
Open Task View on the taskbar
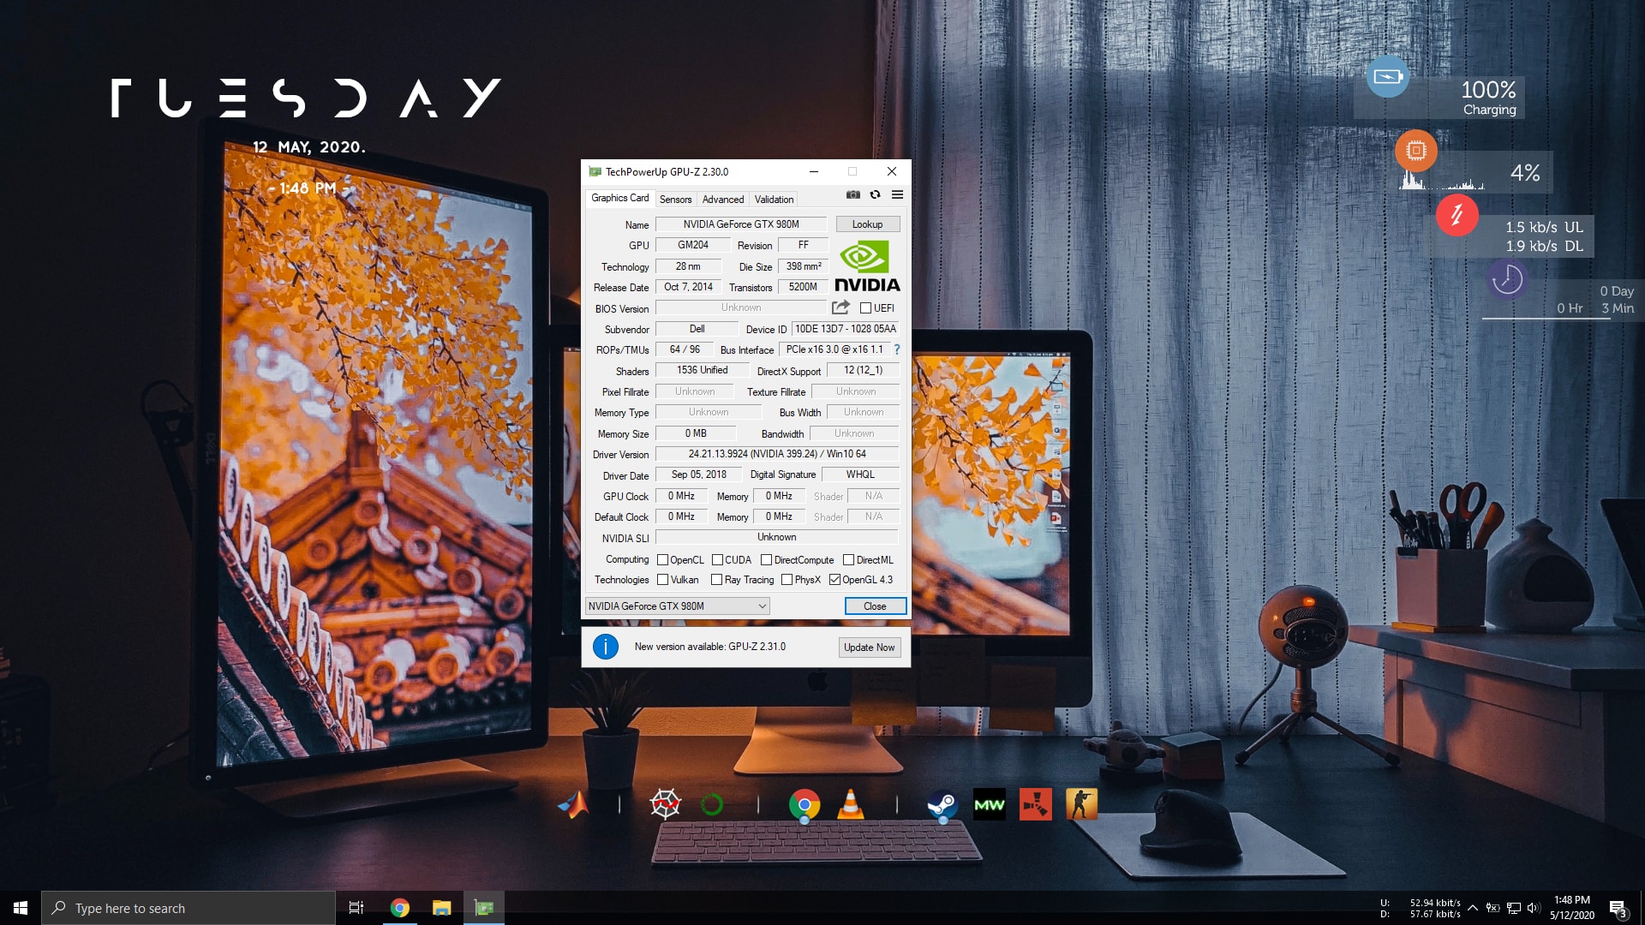[x=356, y=908]
